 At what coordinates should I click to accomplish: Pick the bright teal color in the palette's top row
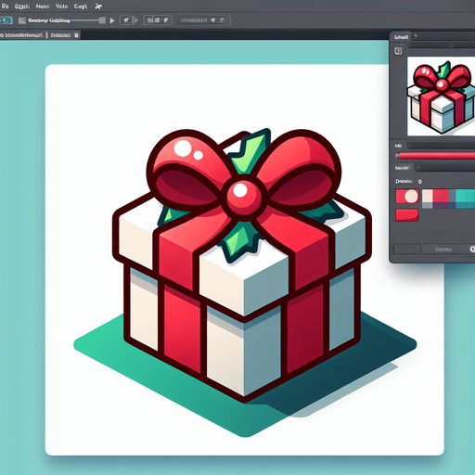tap(466, 196)
